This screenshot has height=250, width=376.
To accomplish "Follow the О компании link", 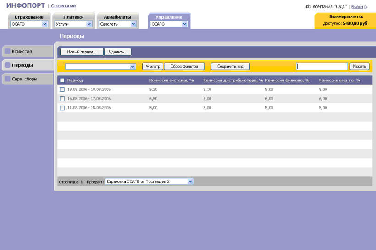I will (63, 6).
